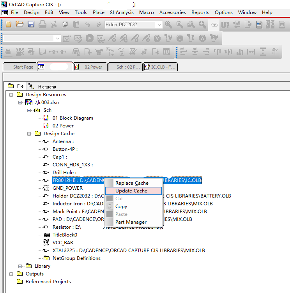The height and width of the screenshot is (293, 290).
Task: Select the TitleBlock0 cache entry
Action: coord(65,235)
